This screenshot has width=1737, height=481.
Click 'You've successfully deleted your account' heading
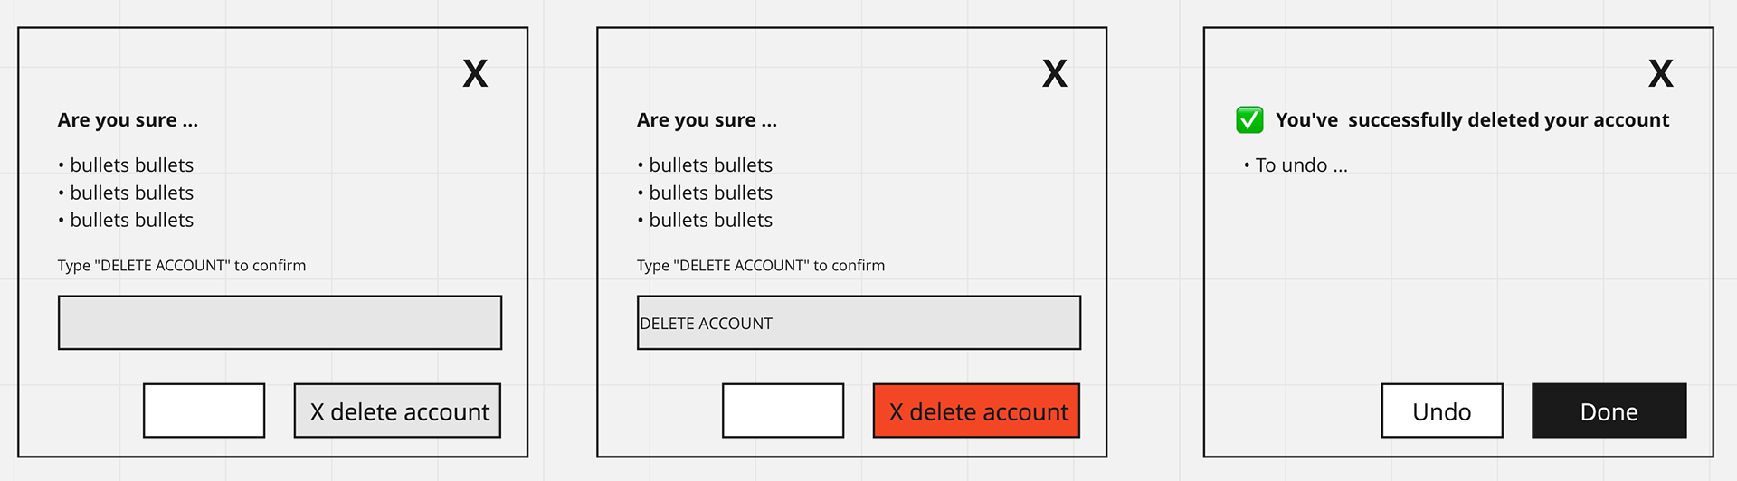pos(1472,120)
